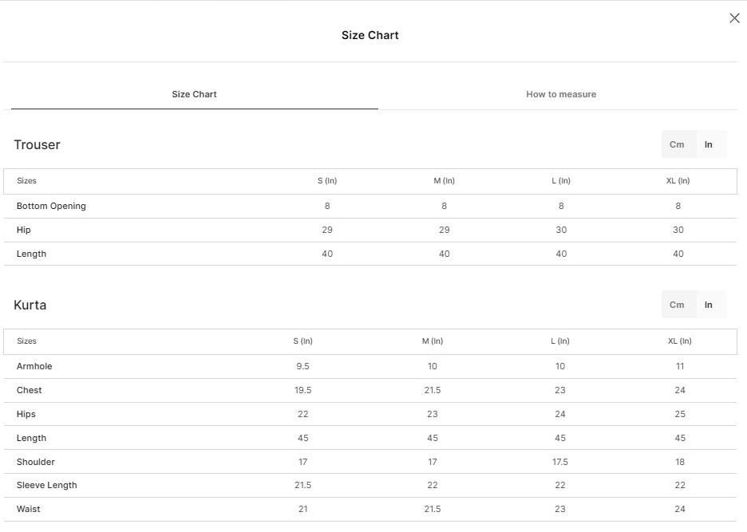
Task: Click the Trouser S (In) column header
Action: tap(327, 181)
